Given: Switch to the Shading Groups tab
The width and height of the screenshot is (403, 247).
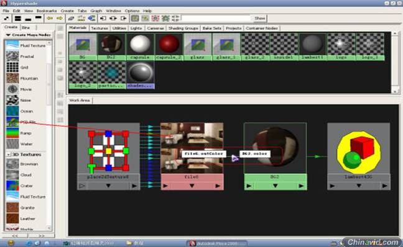Looking at the screenshot, I should pos(183,28).
